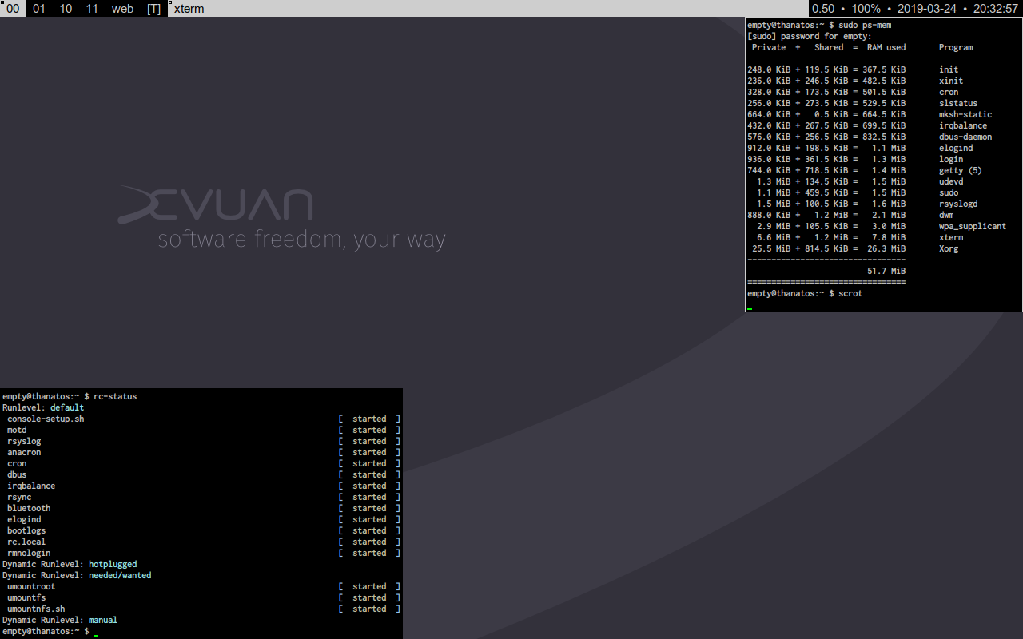Switch to dwm tag 10
1023x639 pixels.
pyautogui.click(x=66, y=9)
